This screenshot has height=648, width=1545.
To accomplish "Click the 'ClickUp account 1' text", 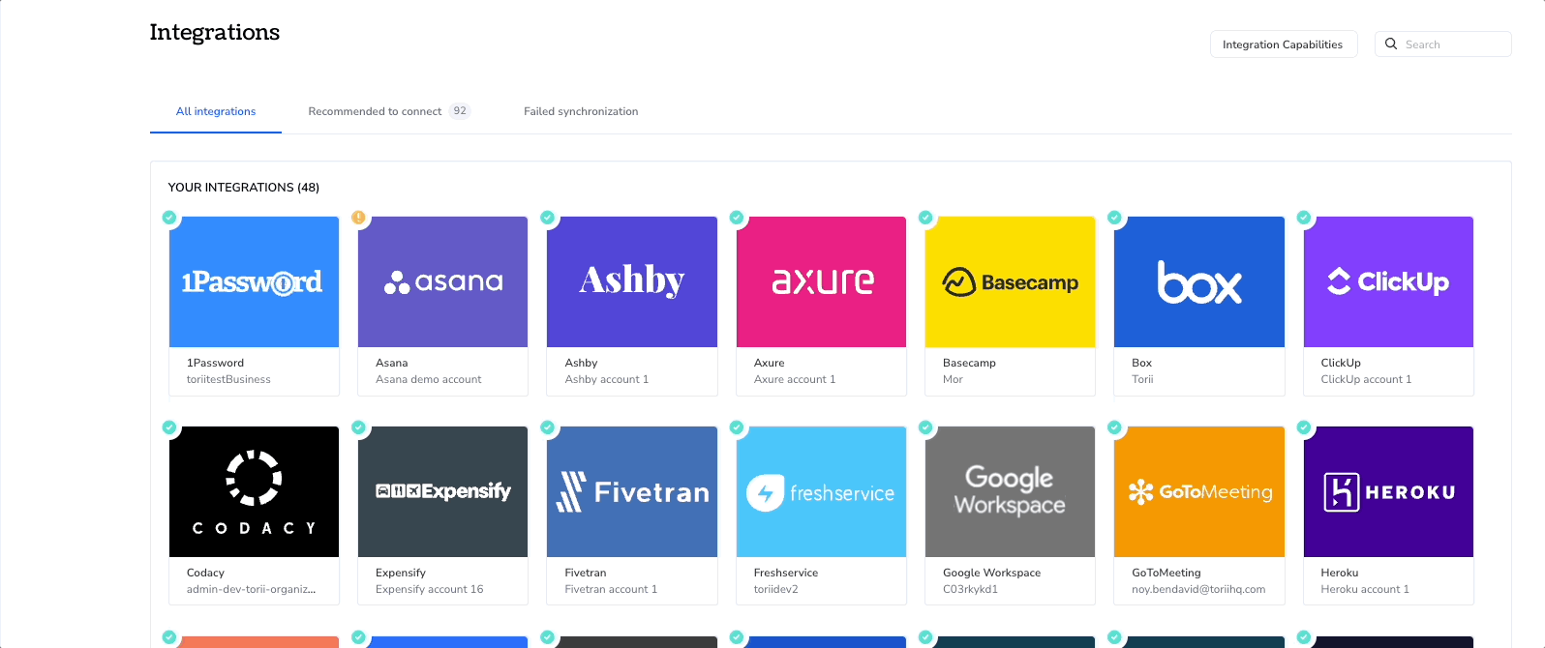I will [x=1366, y=379].
